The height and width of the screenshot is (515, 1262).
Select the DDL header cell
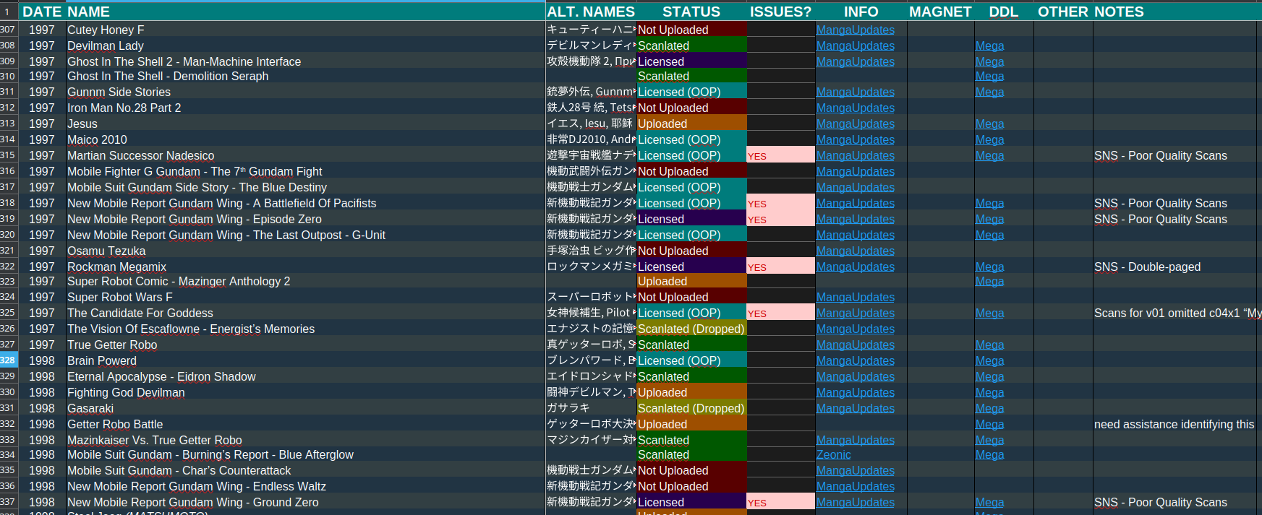[x=1004, y=12]
